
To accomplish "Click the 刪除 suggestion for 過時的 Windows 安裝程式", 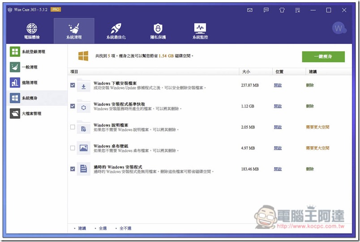I will coord(310,169).
